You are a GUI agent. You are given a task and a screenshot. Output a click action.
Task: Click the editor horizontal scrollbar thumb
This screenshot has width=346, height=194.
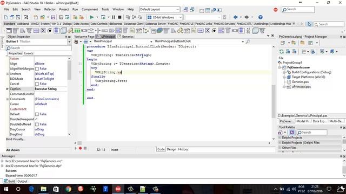79,143
